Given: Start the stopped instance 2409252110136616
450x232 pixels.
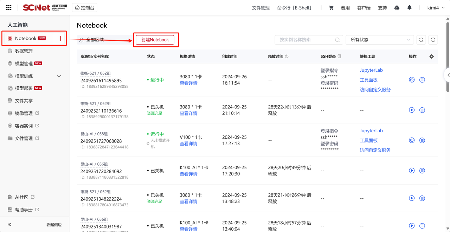Looking at the screenshot, I should 412,110.
